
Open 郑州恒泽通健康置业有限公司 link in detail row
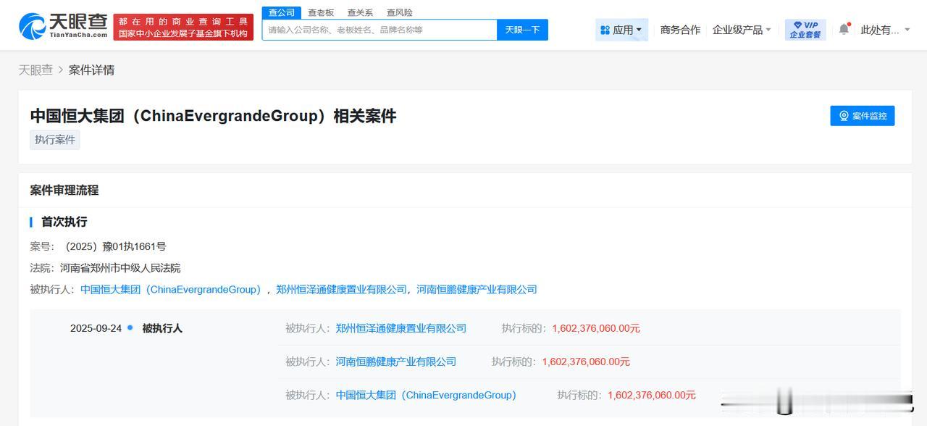click(401, 328)
